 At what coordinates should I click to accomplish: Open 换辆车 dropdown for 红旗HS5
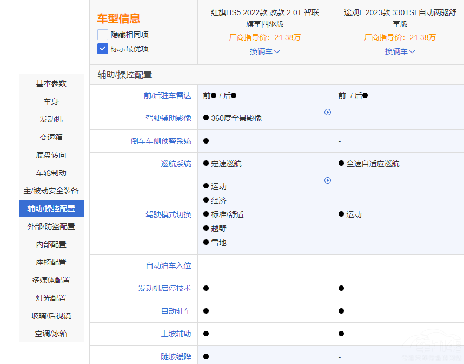pyautogui.click(x=264, y=51)
